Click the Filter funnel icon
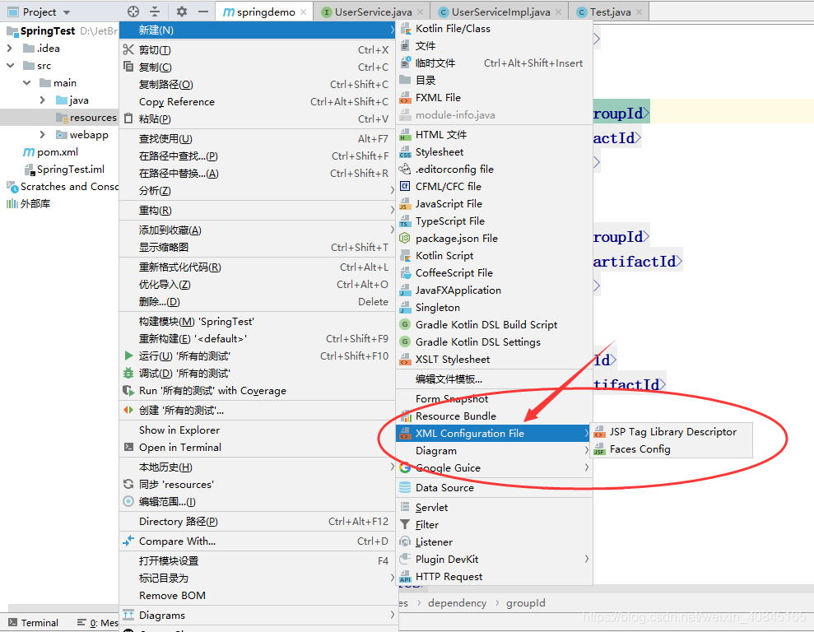Screen dimensions: 814x632 pos(405,524)
